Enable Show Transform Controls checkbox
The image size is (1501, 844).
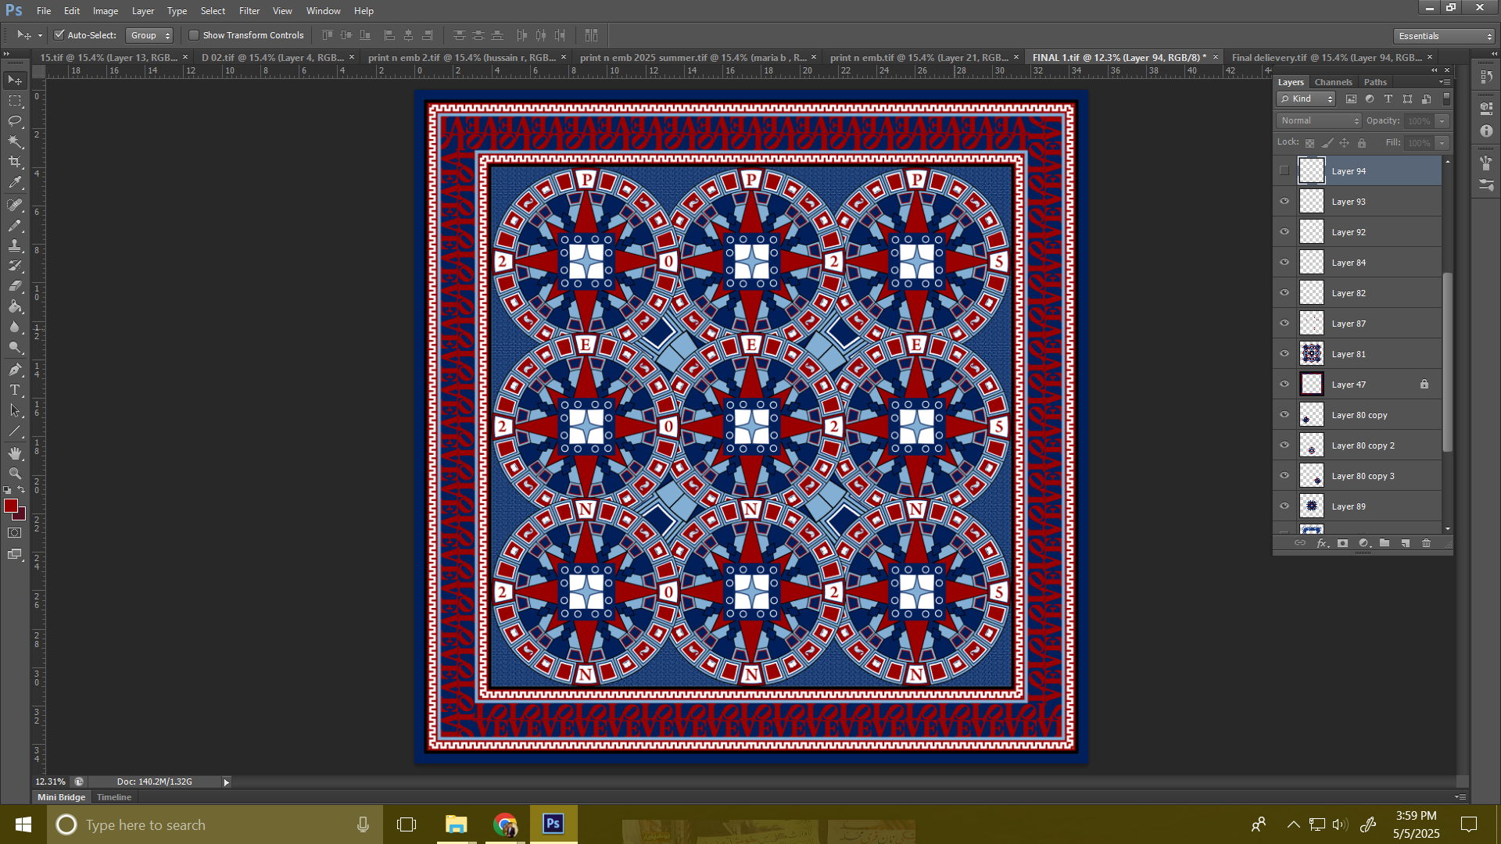[194, 35]
